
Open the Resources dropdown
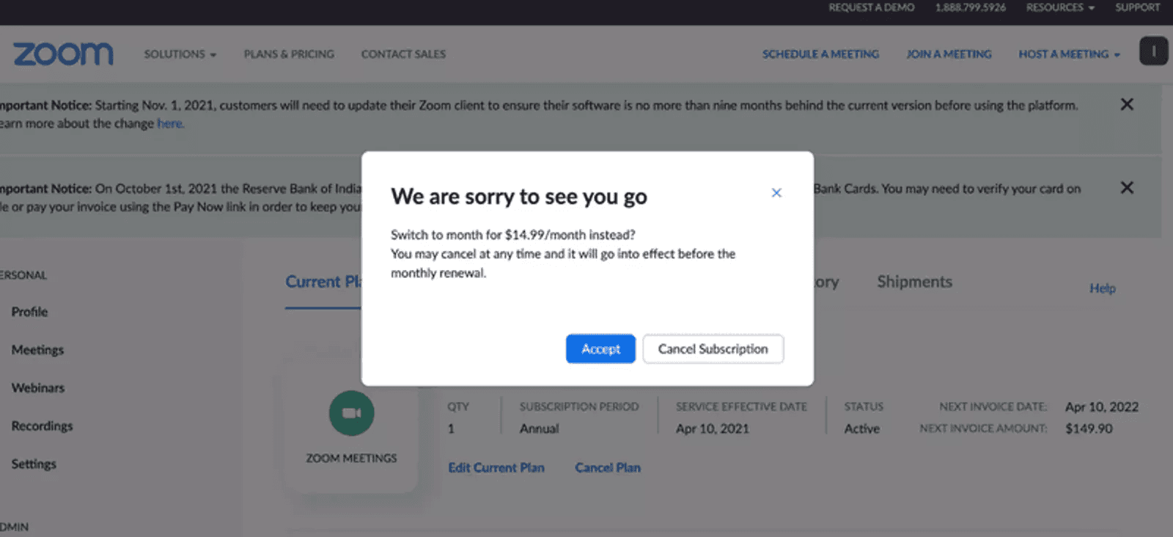click(1059, 7)
